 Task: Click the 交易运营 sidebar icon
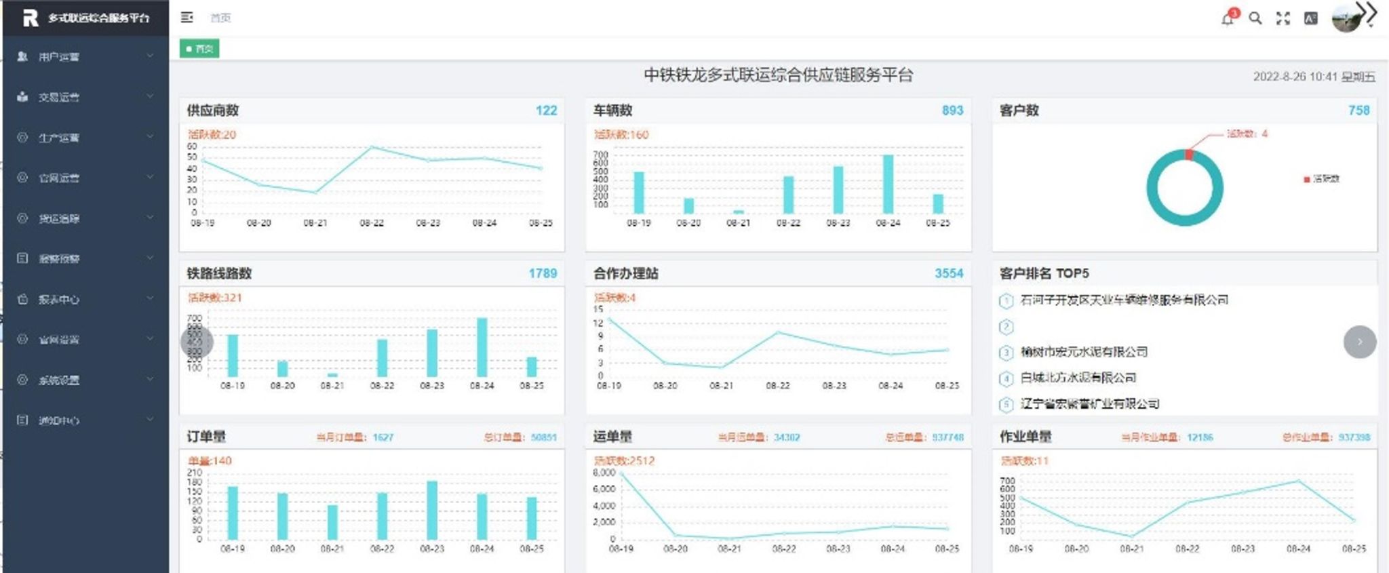click(22, 97)
